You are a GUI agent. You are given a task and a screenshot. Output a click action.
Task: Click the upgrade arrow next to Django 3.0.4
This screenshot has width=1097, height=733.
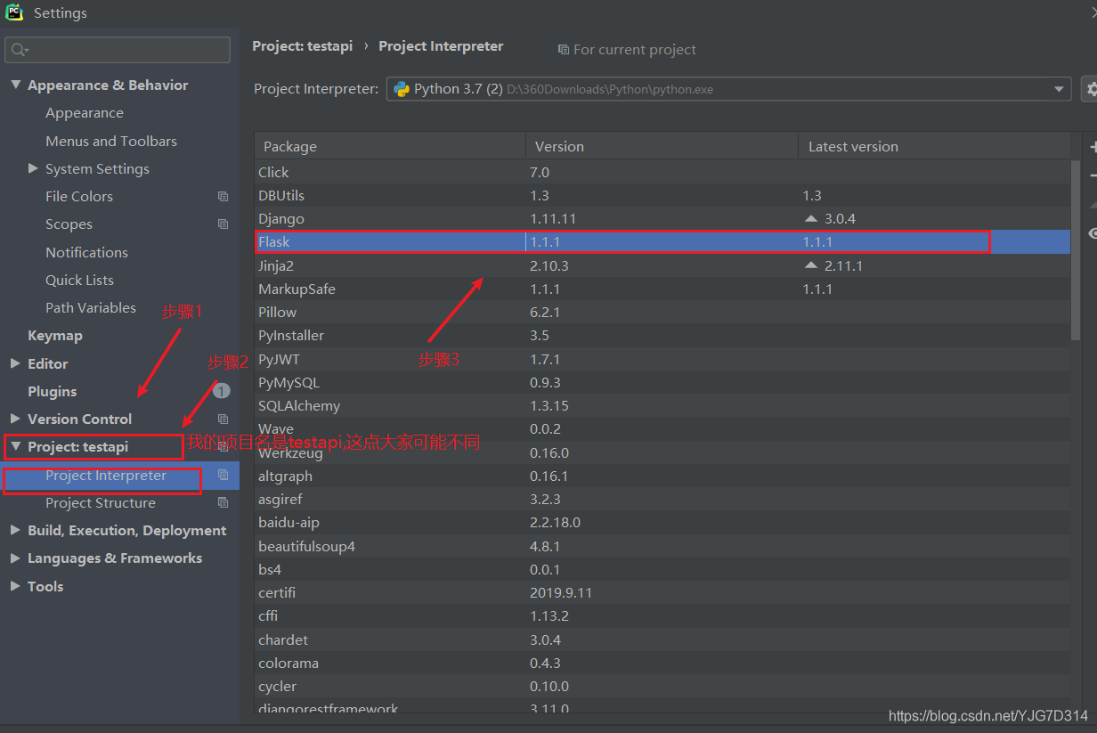(810, 218)
